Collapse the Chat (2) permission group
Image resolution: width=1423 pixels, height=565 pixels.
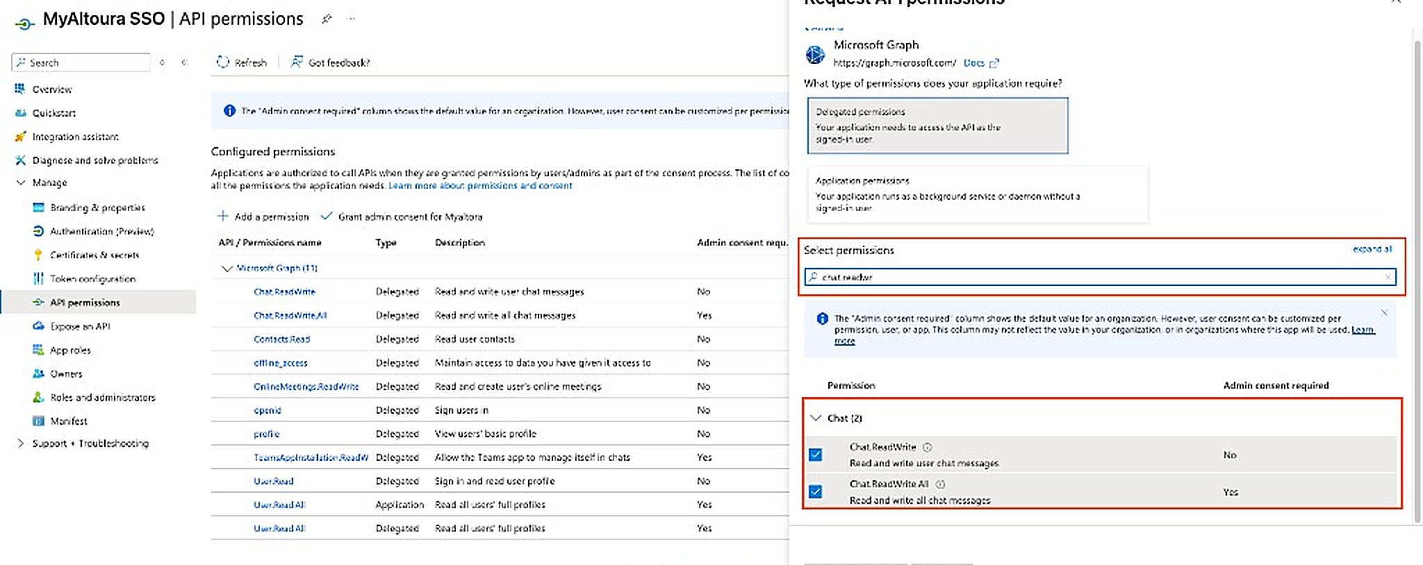click(x=816, y=418)
